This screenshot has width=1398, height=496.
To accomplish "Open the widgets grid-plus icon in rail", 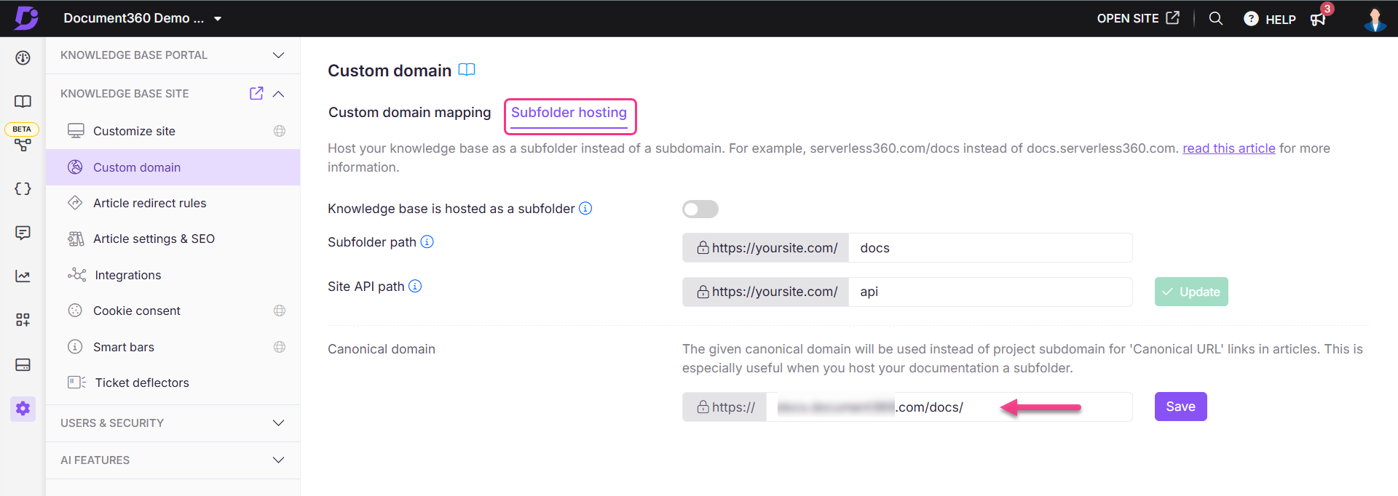I will [x=23, y=320].
